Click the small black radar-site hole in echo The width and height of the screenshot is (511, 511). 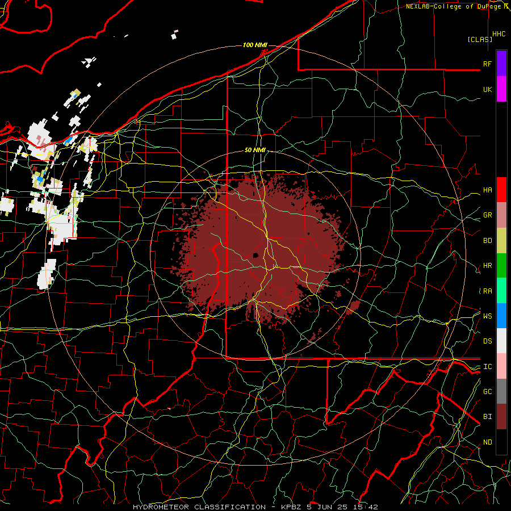click(x=256, y=255)
